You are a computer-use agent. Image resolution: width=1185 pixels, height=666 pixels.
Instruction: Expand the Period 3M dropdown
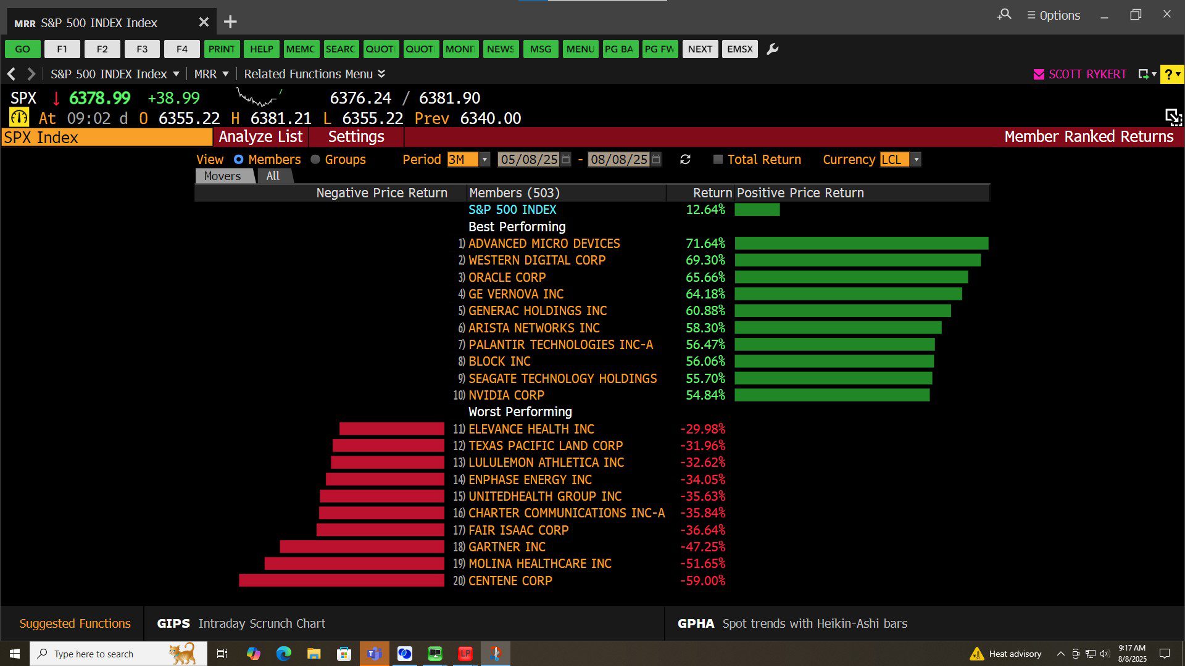pos(484,160)
